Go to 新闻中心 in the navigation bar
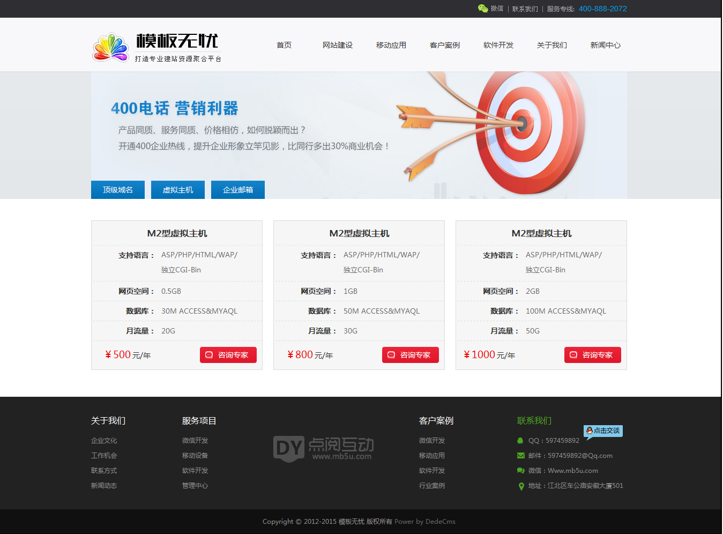Image resolution: width=723 pixels, height=534 pixels. 606,45
